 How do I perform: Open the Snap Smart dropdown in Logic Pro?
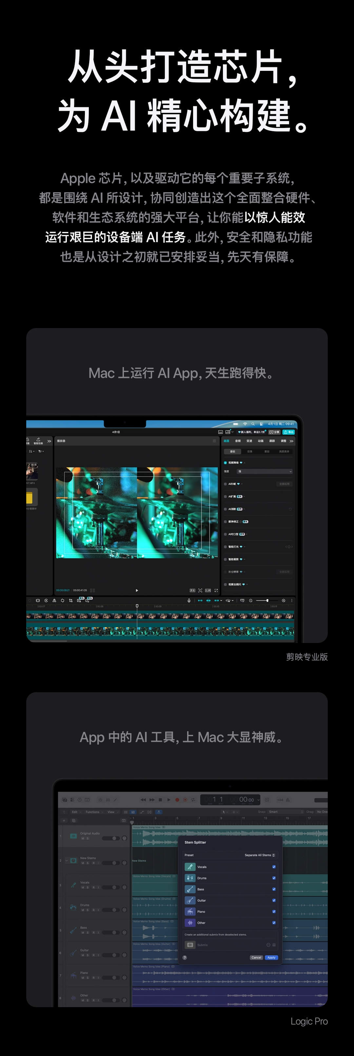286,812
